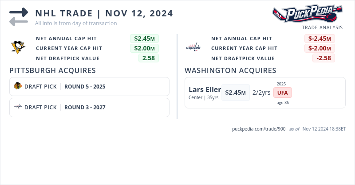Click the Washington Capitals team logo

click(193, 47)
